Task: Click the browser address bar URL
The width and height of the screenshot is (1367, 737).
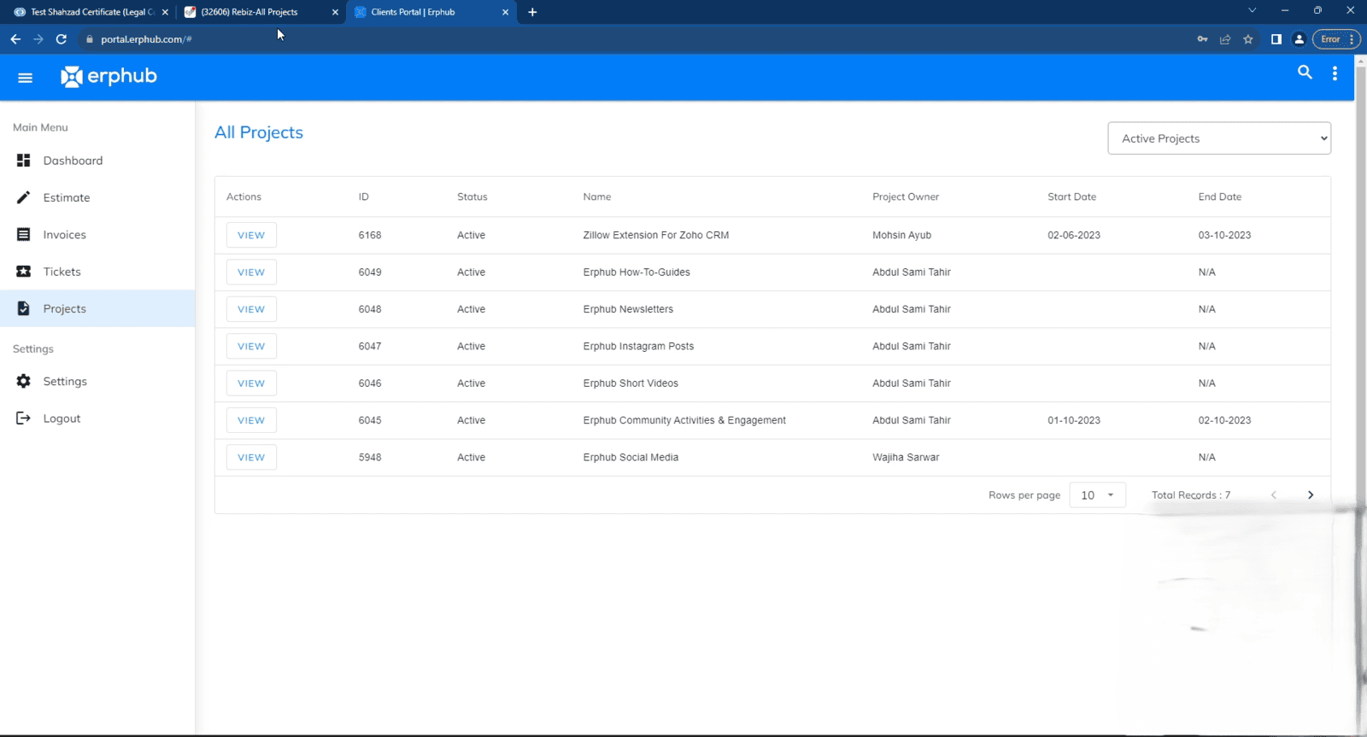Action: [x=146, y=39]
